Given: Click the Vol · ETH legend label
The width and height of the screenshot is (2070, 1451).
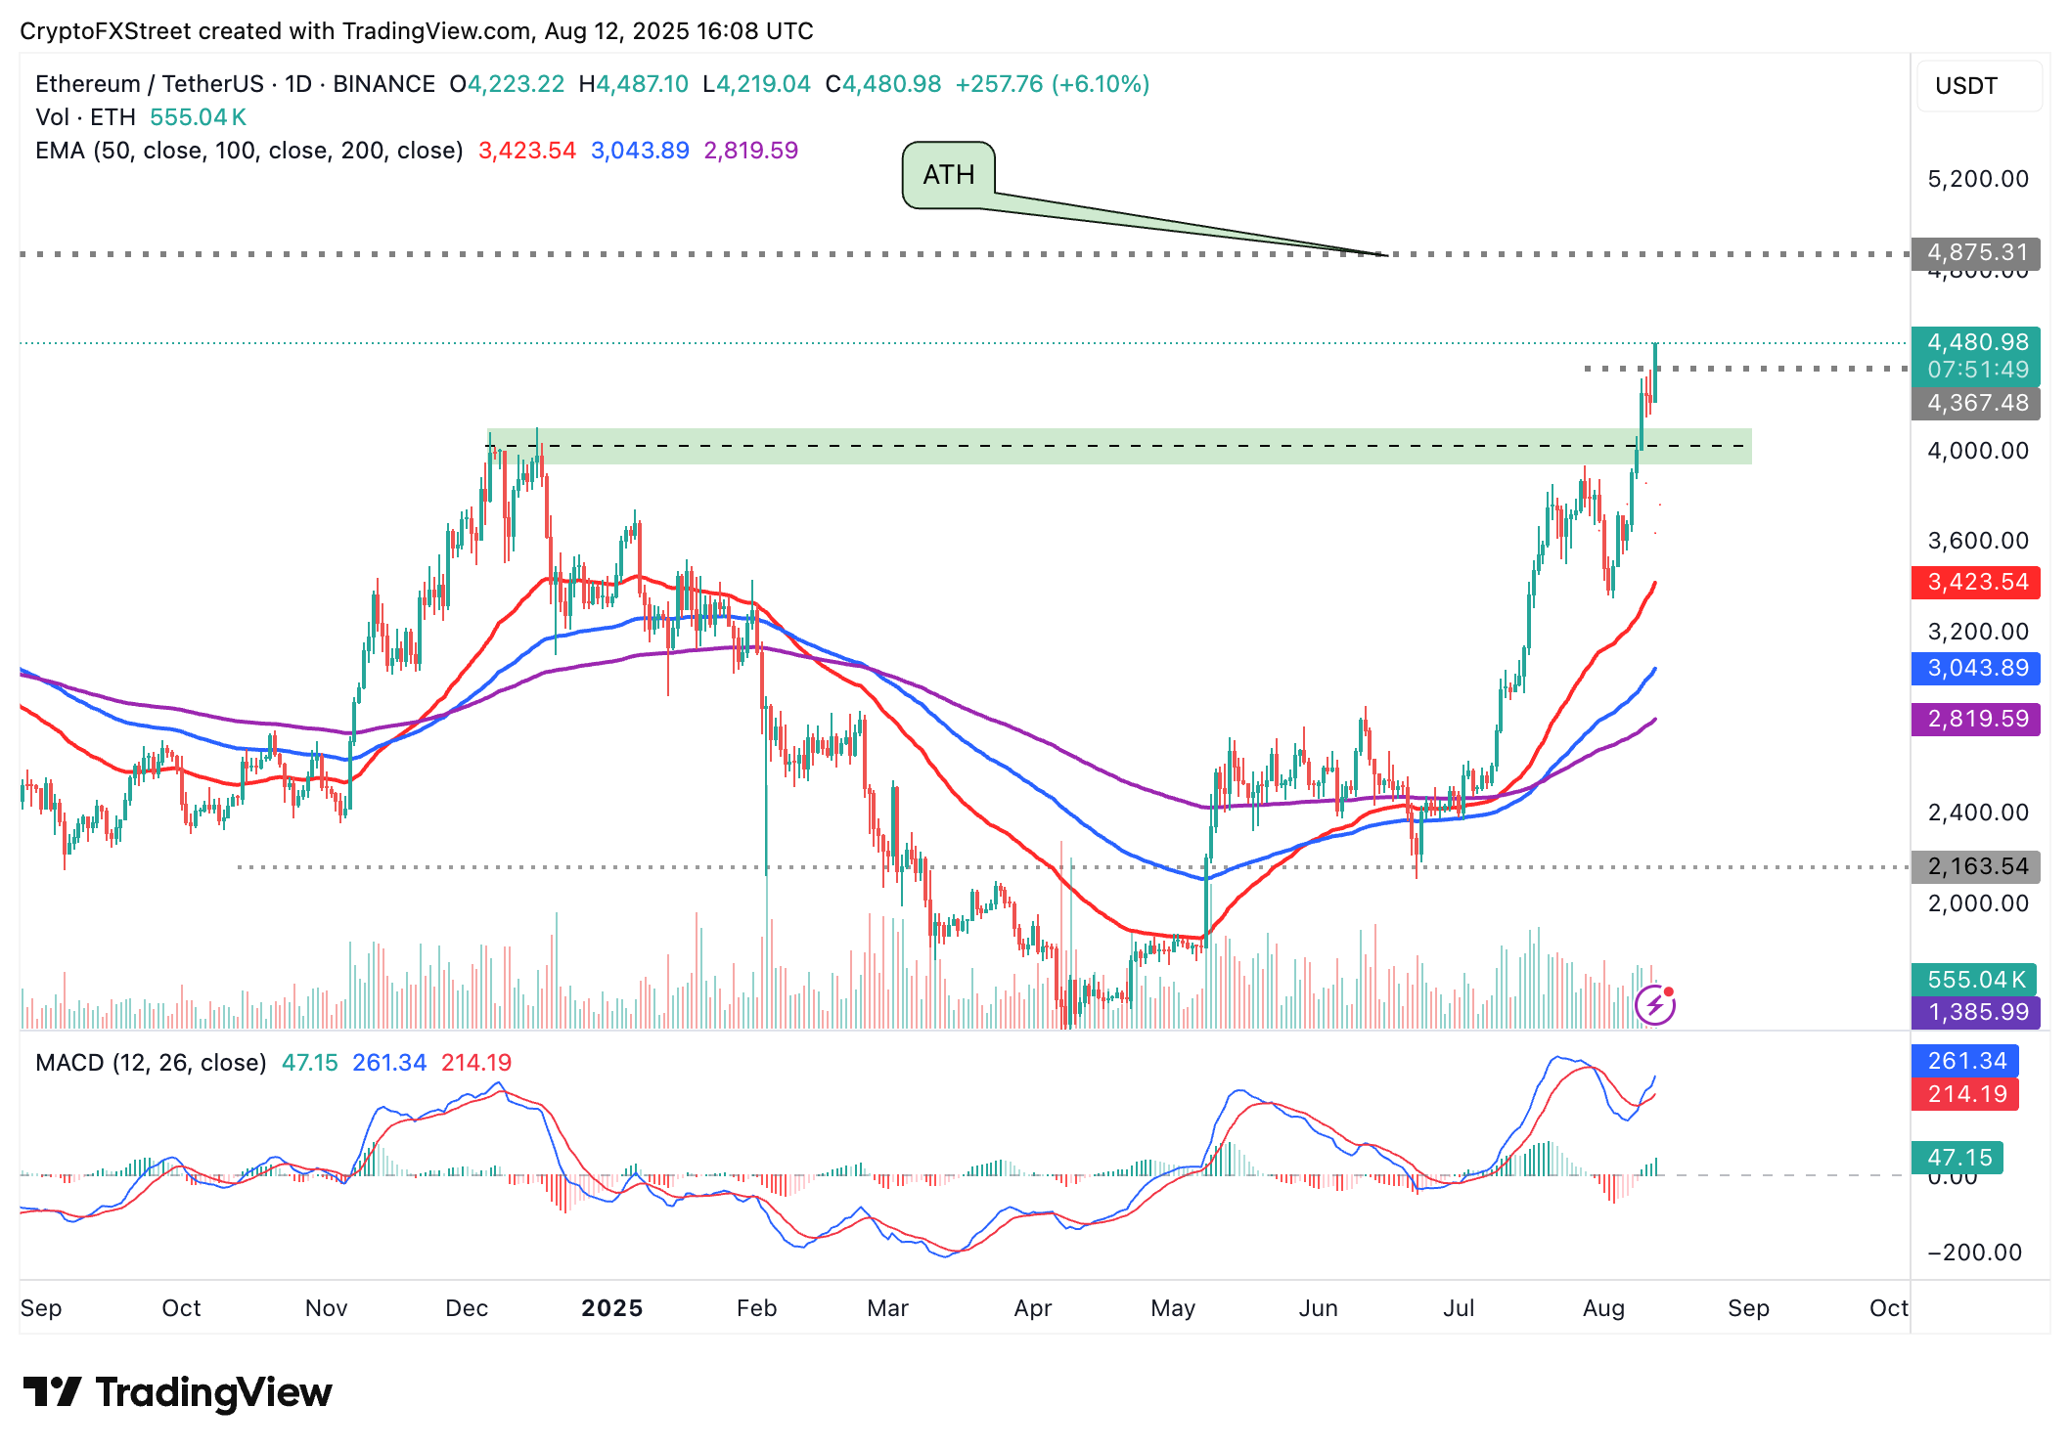Looking at the screenshot, I should (x=85, y=117).
